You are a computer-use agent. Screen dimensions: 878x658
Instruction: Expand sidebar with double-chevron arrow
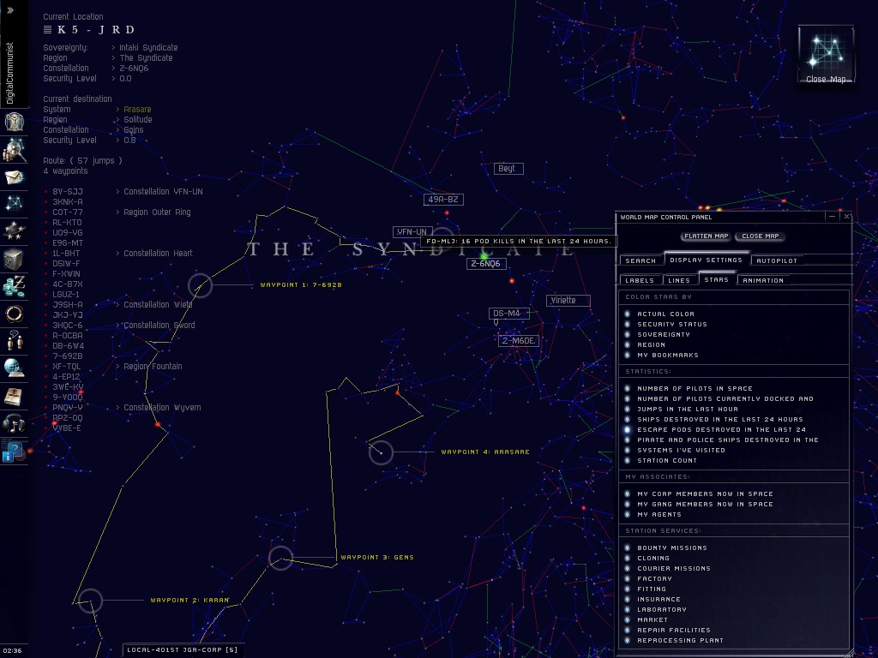coord(9,10)
